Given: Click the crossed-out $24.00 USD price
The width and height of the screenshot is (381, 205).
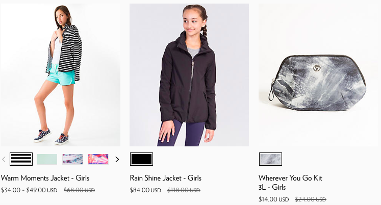Looking at the screenshot, I should [311, 199].
